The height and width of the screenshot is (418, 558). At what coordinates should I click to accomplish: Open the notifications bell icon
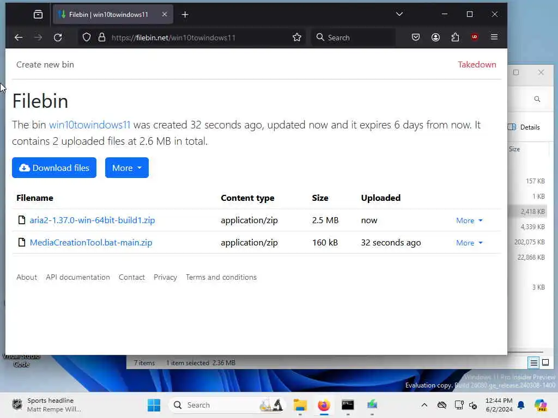pos(521,405)
